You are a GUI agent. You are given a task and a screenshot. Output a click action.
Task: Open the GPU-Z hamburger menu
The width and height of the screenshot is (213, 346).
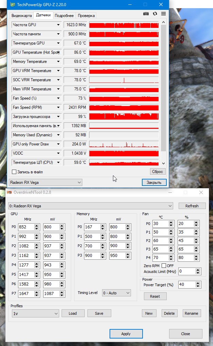[164, 14]
